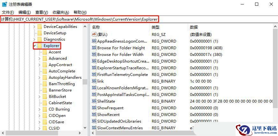Viewport: 278px width, 136px height.
Task: Click tree pane scroll down arrow
Action: click(x=85, y=128)
